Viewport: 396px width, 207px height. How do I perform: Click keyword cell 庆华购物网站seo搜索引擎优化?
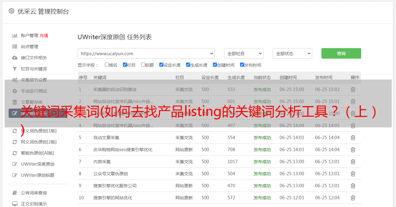(x=123, y=150)
